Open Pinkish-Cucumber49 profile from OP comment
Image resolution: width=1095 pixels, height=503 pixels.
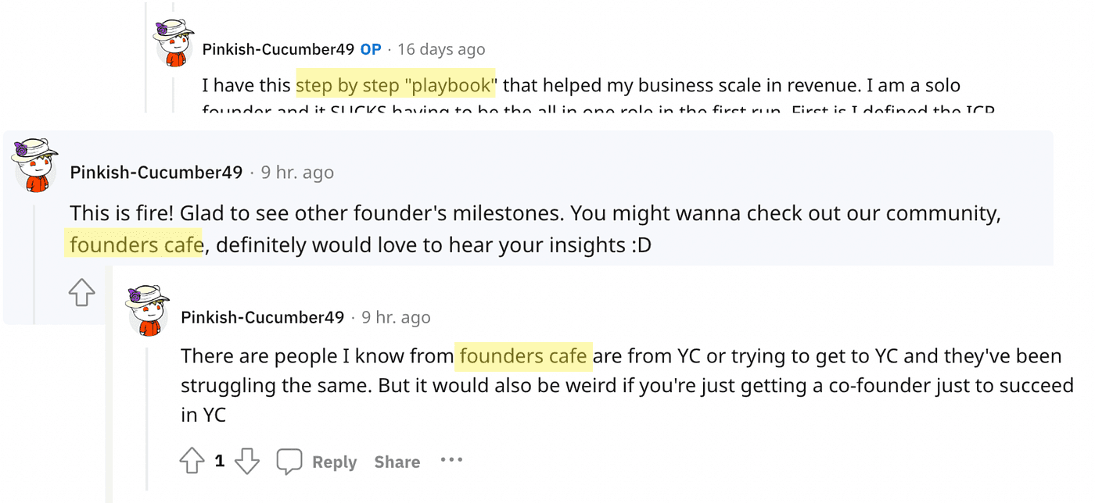pos(278,49)
